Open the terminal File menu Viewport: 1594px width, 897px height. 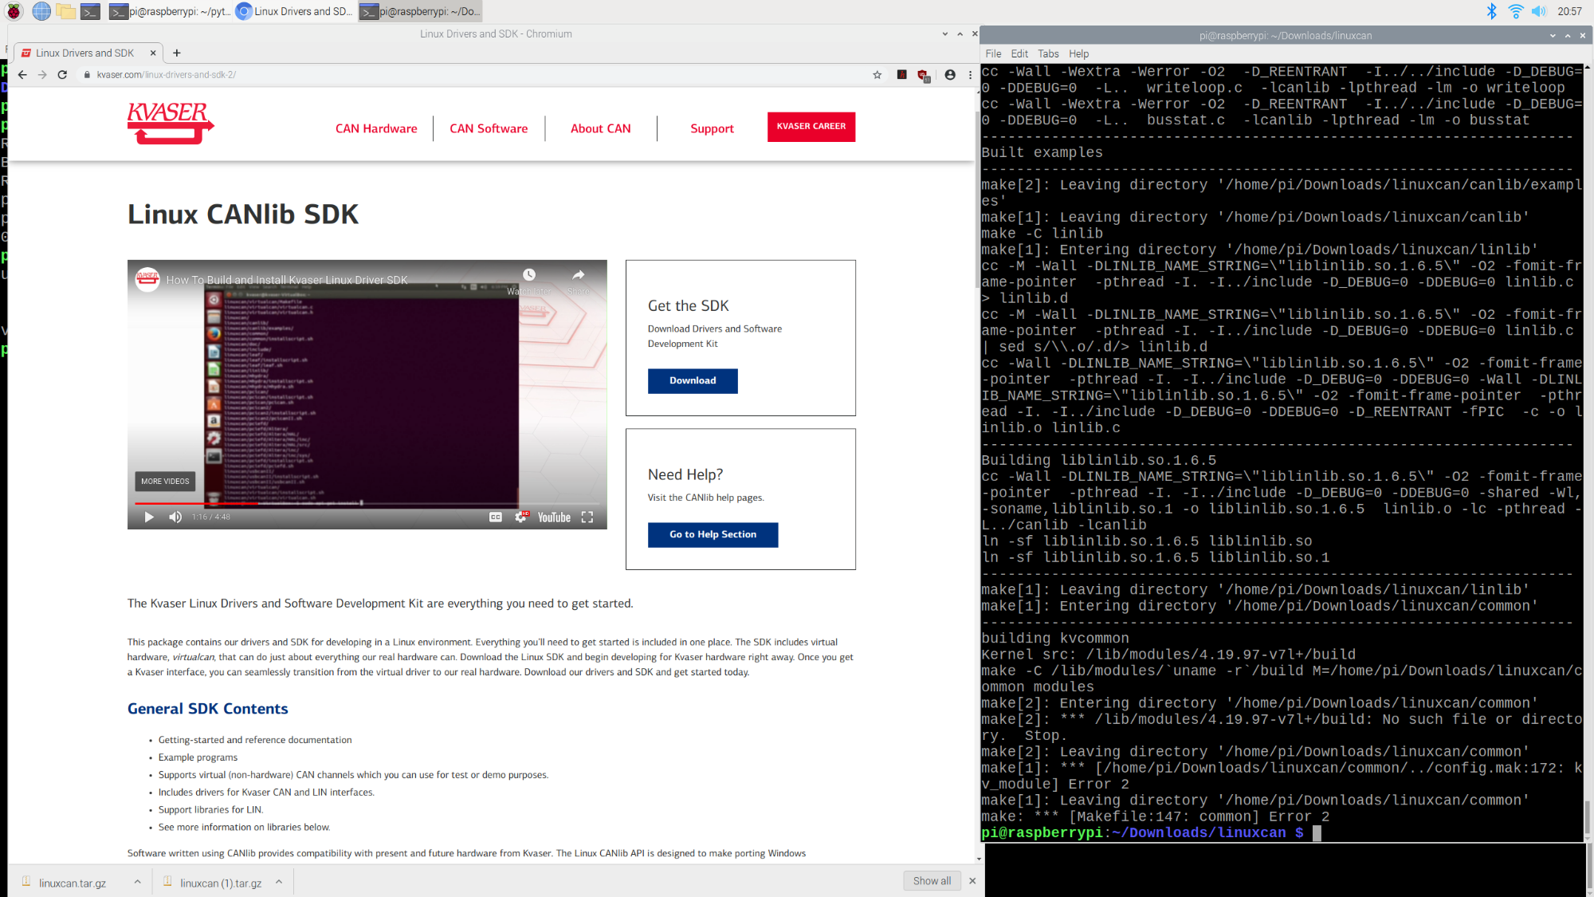(x=993, y=53)
